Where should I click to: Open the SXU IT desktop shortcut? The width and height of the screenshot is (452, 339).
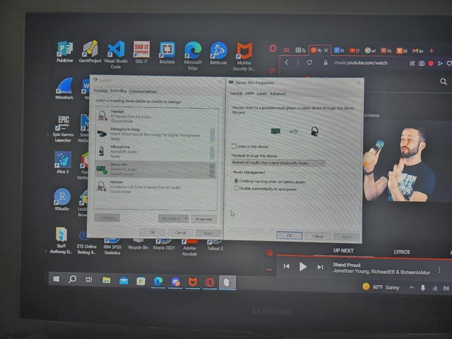point(141,52)
